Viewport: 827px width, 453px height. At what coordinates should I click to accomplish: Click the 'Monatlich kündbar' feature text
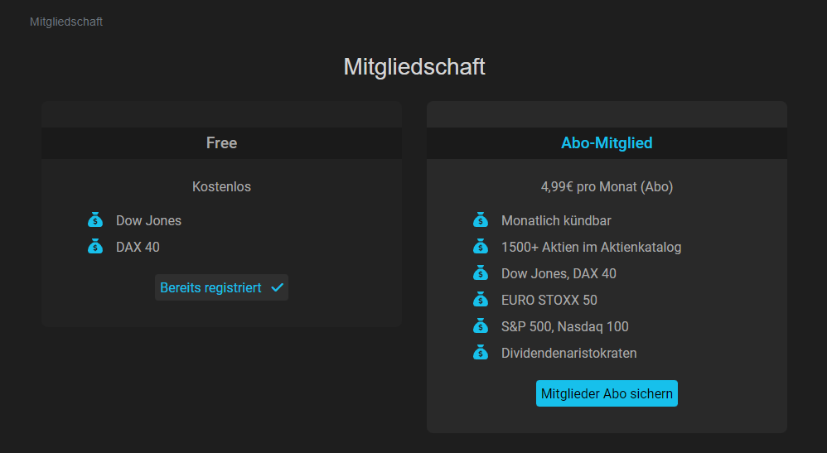556,220
